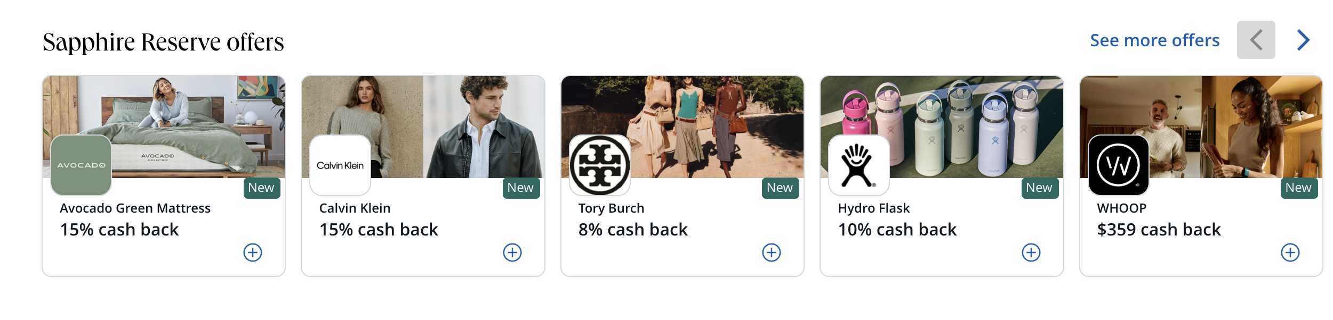
Task: Select the Tory Burch 8% cash back text
Action: point(633,230)
